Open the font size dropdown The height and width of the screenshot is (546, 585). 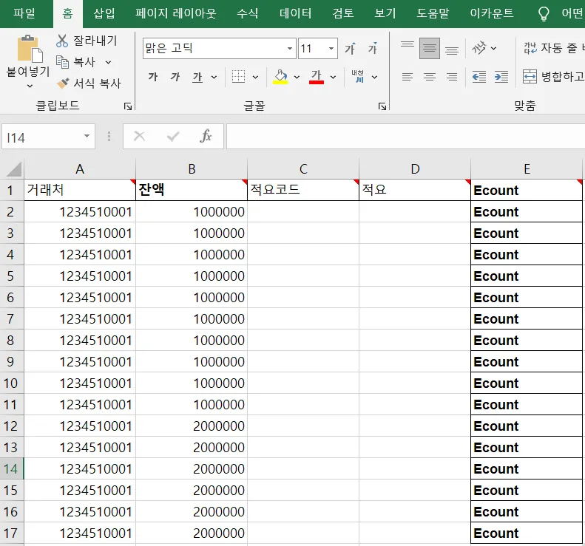(x=331, y=49)
